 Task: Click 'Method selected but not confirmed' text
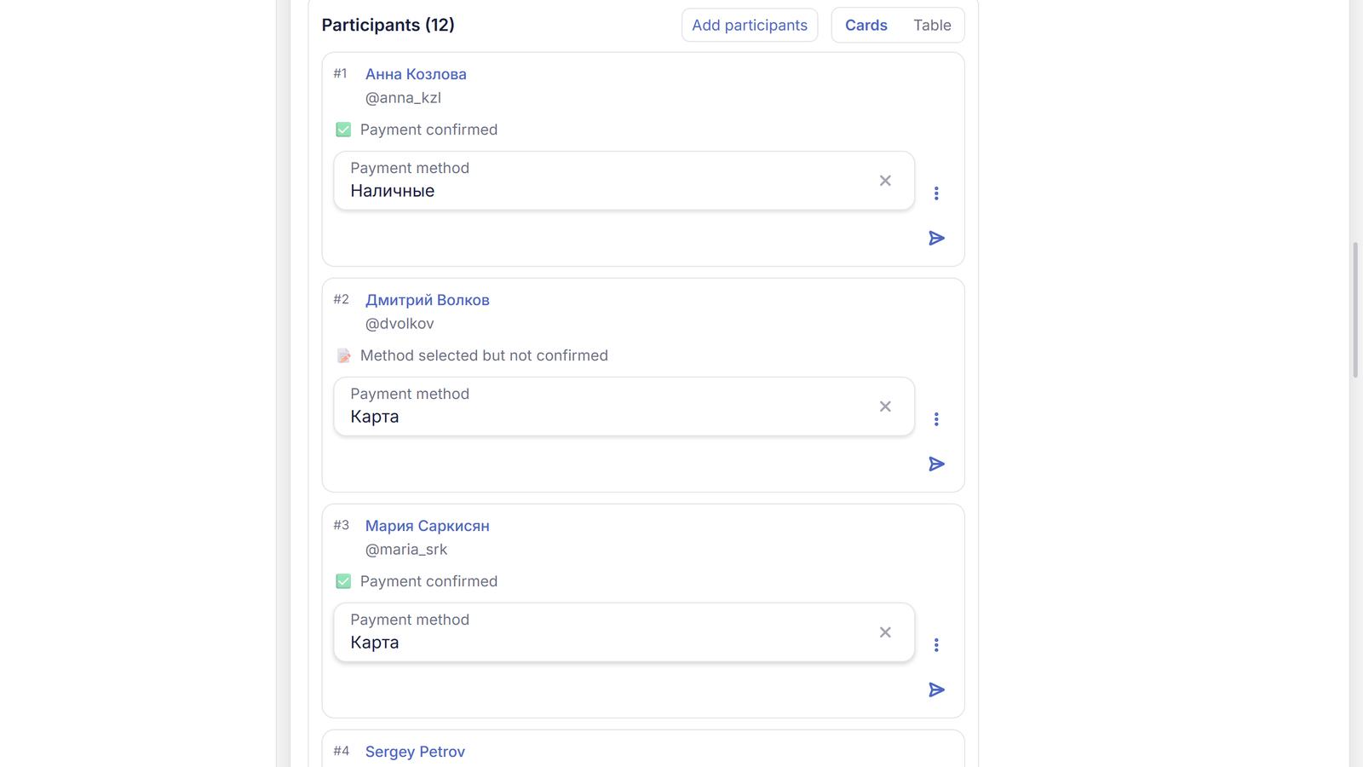(x=484, y=355)
